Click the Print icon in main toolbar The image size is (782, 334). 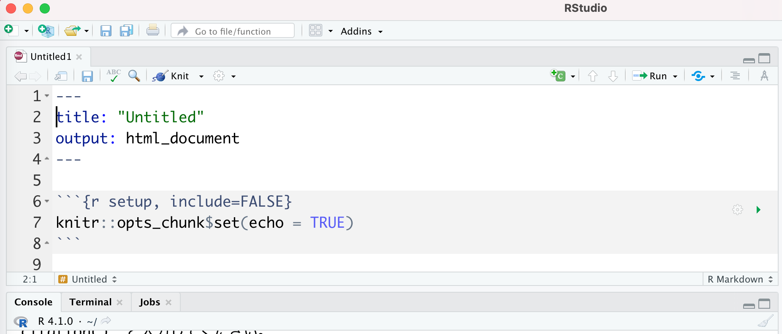pyautogui.click(x=152, y=31)
